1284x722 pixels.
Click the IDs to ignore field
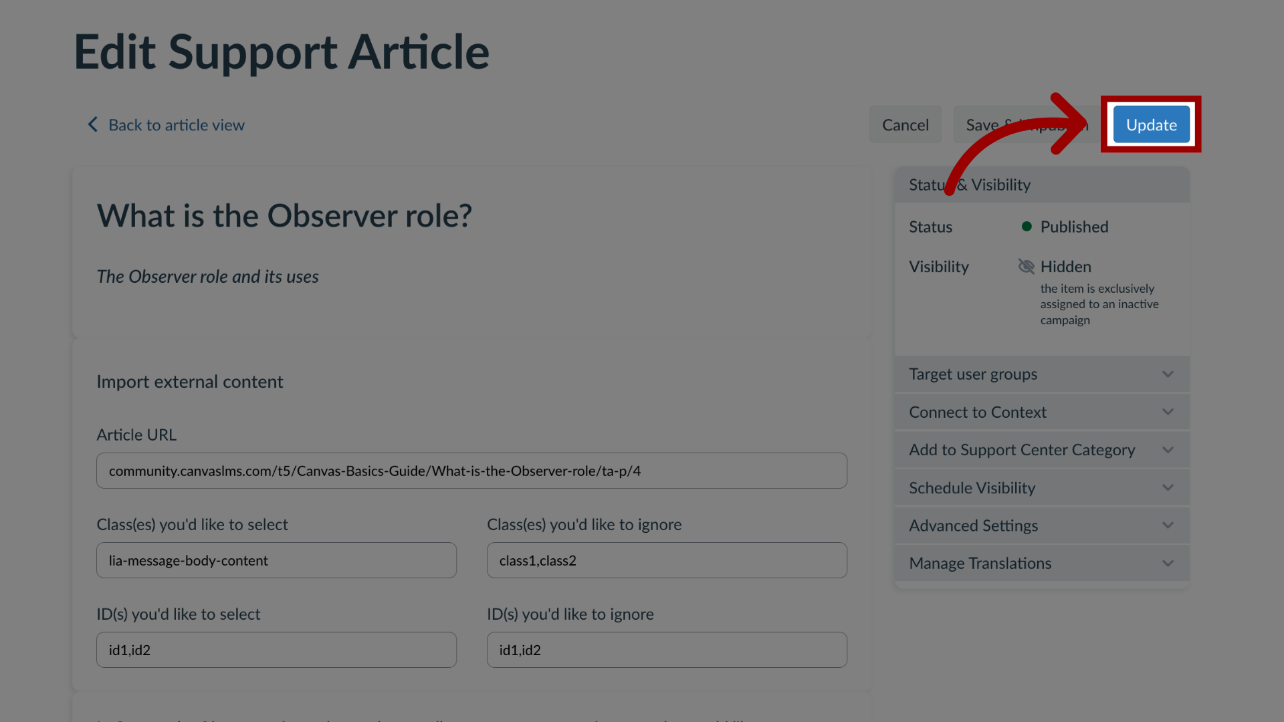[x=667, y=650]
